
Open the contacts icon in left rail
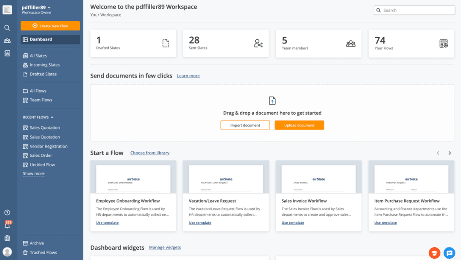(7, 53)
